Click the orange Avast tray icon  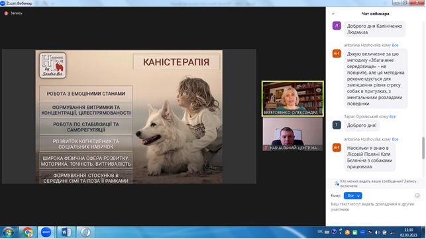click(x=347, y=232)
